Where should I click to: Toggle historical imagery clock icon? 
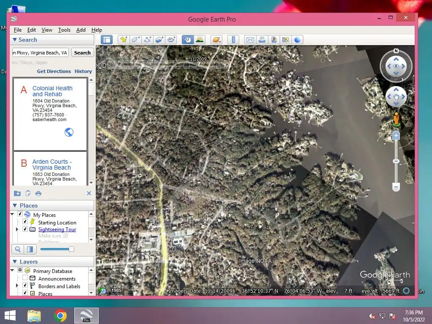pyautogui.click(x=188, y=40)
